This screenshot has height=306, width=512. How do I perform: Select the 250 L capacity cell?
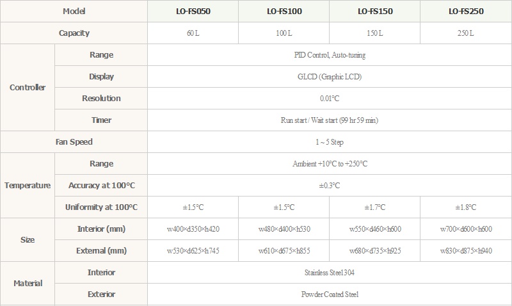click(465, 33)
